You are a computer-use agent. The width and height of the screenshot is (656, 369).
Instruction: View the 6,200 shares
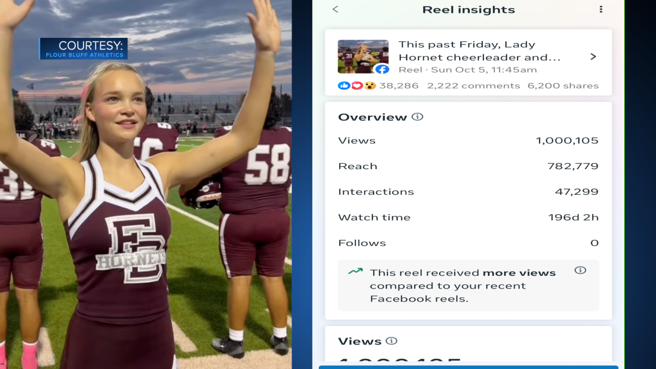tap(563, 86)
